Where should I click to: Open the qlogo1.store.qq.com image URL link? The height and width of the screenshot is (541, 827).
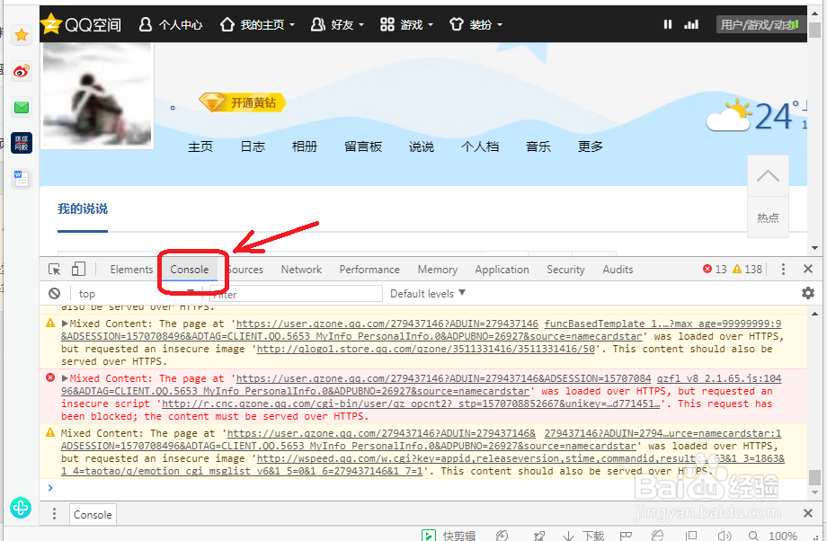(x=426, y=349)
